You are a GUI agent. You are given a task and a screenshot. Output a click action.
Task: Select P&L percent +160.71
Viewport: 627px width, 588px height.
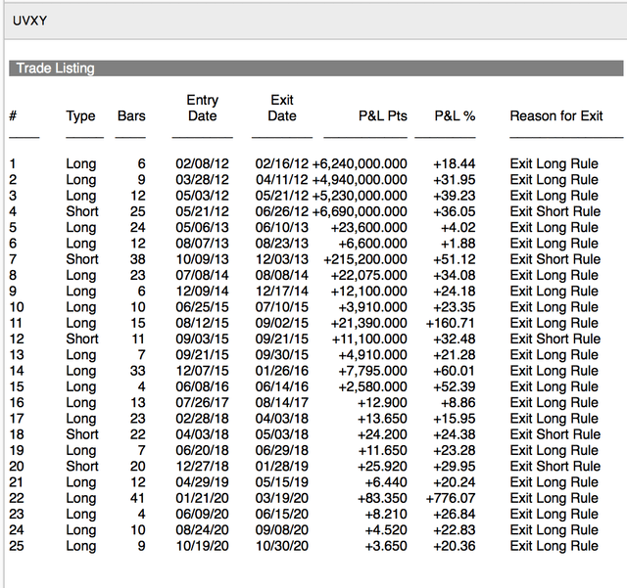coord(451,323)
